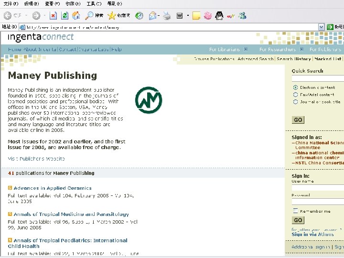Expand the For Librarians menu arrow
The image size is (344, 258).
point(246,49)
